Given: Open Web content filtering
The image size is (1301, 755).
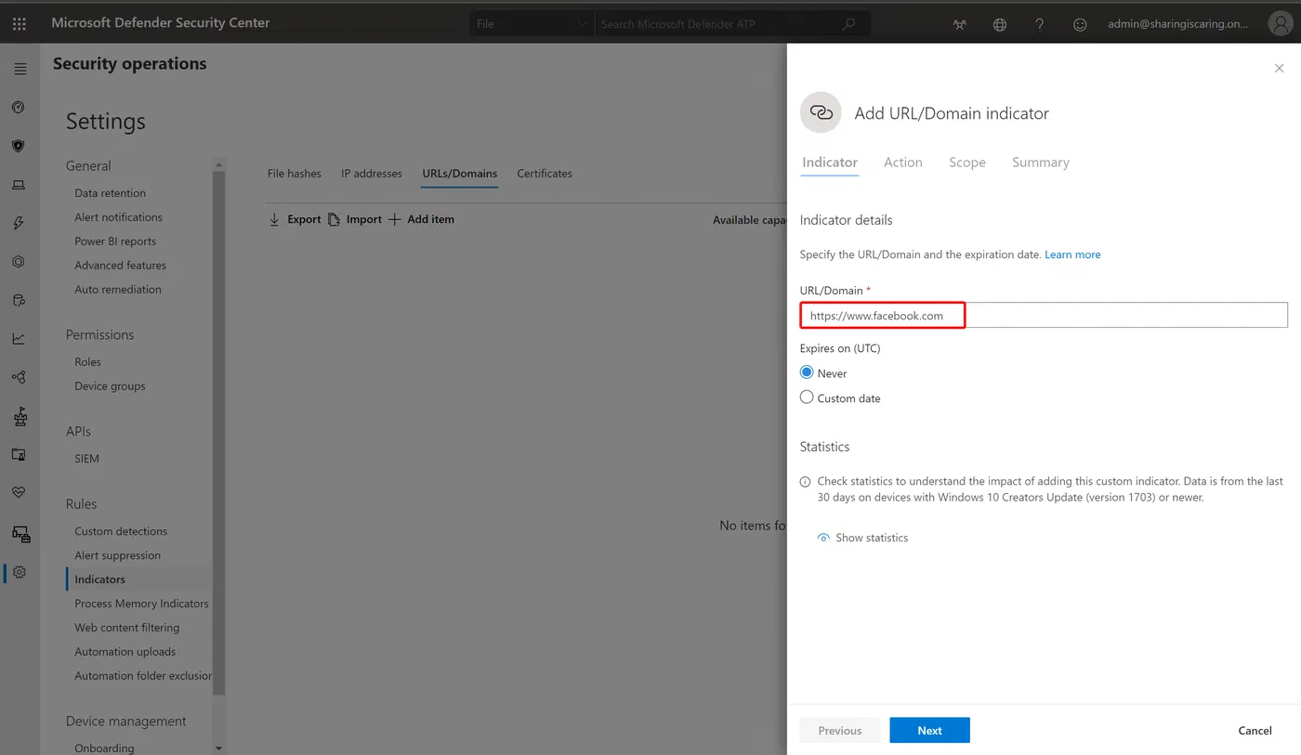Looking at the screenshot, I should tap(127, 628).
